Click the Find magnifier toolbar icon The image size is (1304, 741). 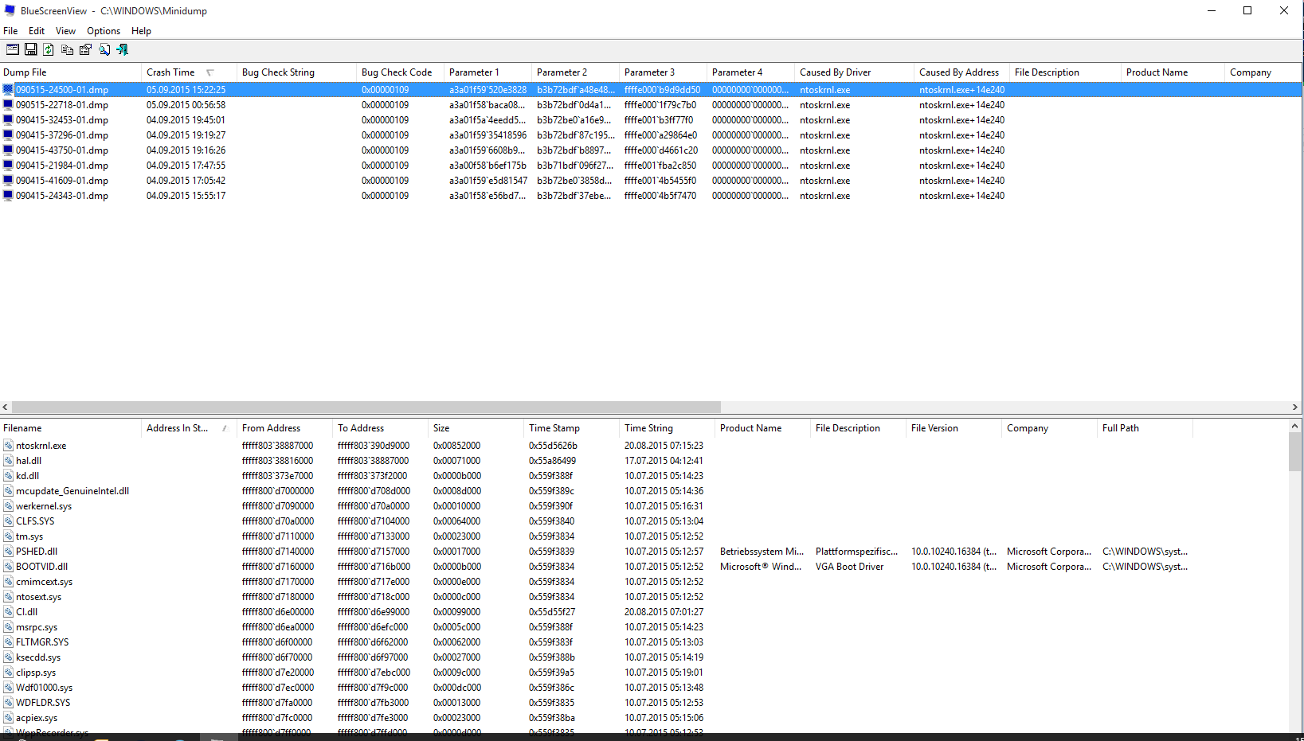point(104,49)
